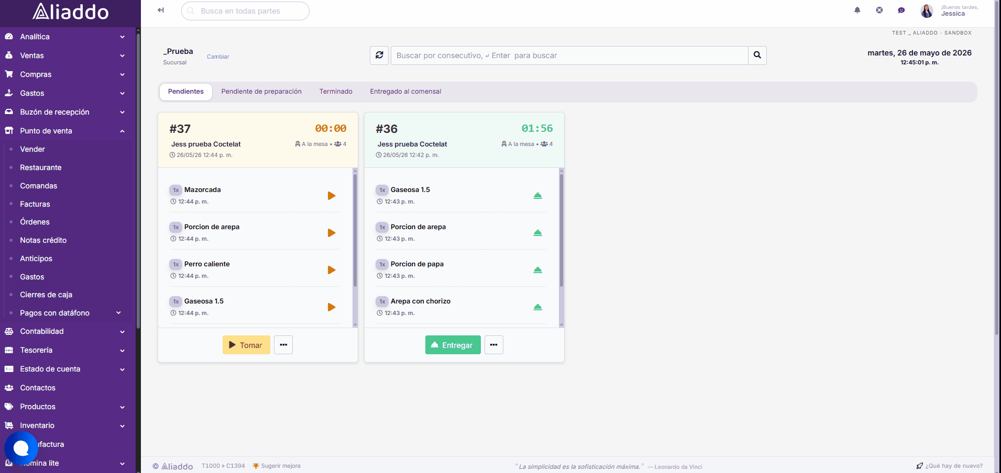The height and width of the screenshot is (473, 1001).
Task: Switch to Entregado al comensal tab
Action: tap(405, 92)
